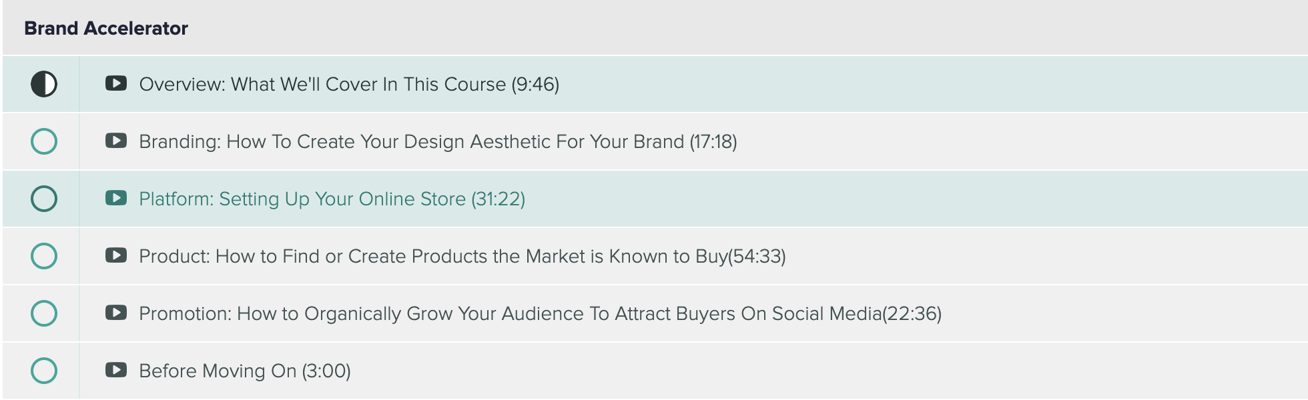Screen dimensions: 1308x400
Task: Mark the Promotion lesson circle as complete
Action: 44,313
